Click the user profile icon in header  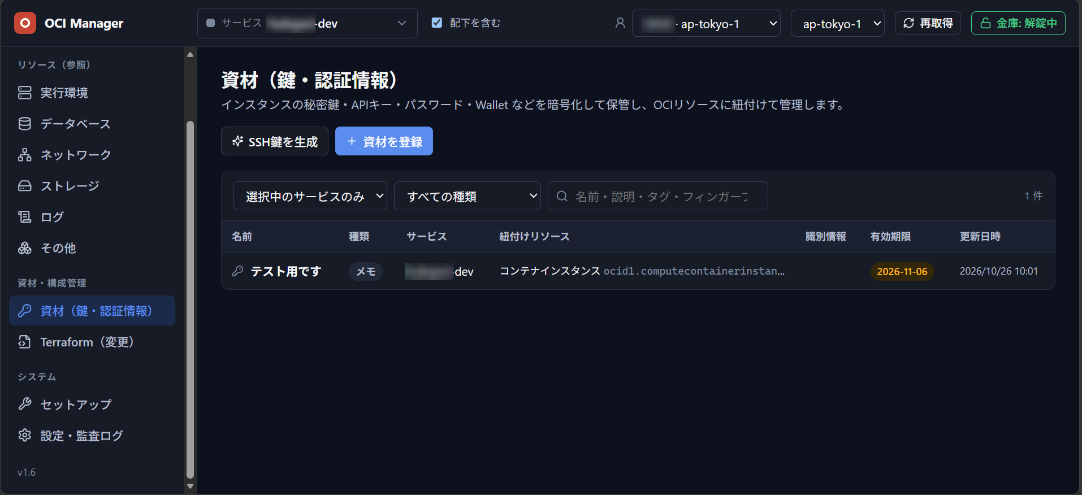pyautogui.click(x=620, y=23)
